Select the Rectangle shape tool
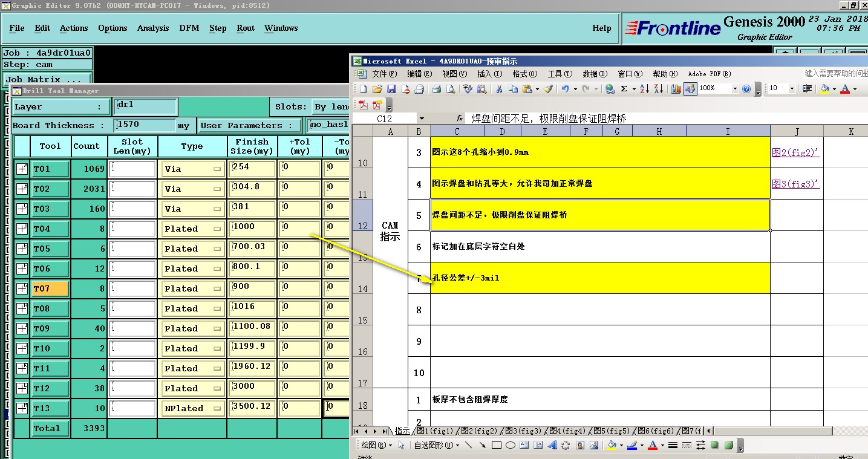Image resolution: width=868 pixels, height=459 pixels. tap(496, 445)
